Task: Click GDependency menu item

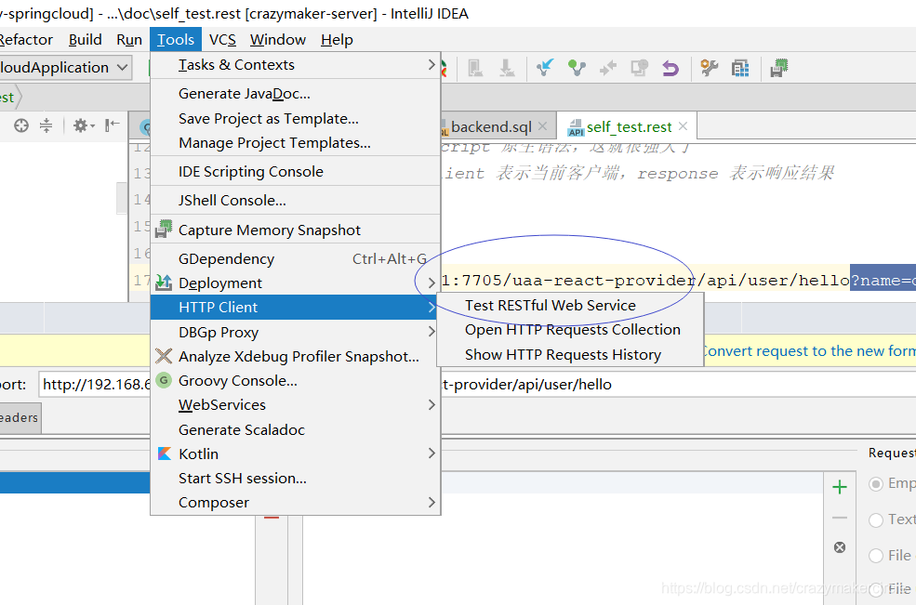Action: coord(295,258)
